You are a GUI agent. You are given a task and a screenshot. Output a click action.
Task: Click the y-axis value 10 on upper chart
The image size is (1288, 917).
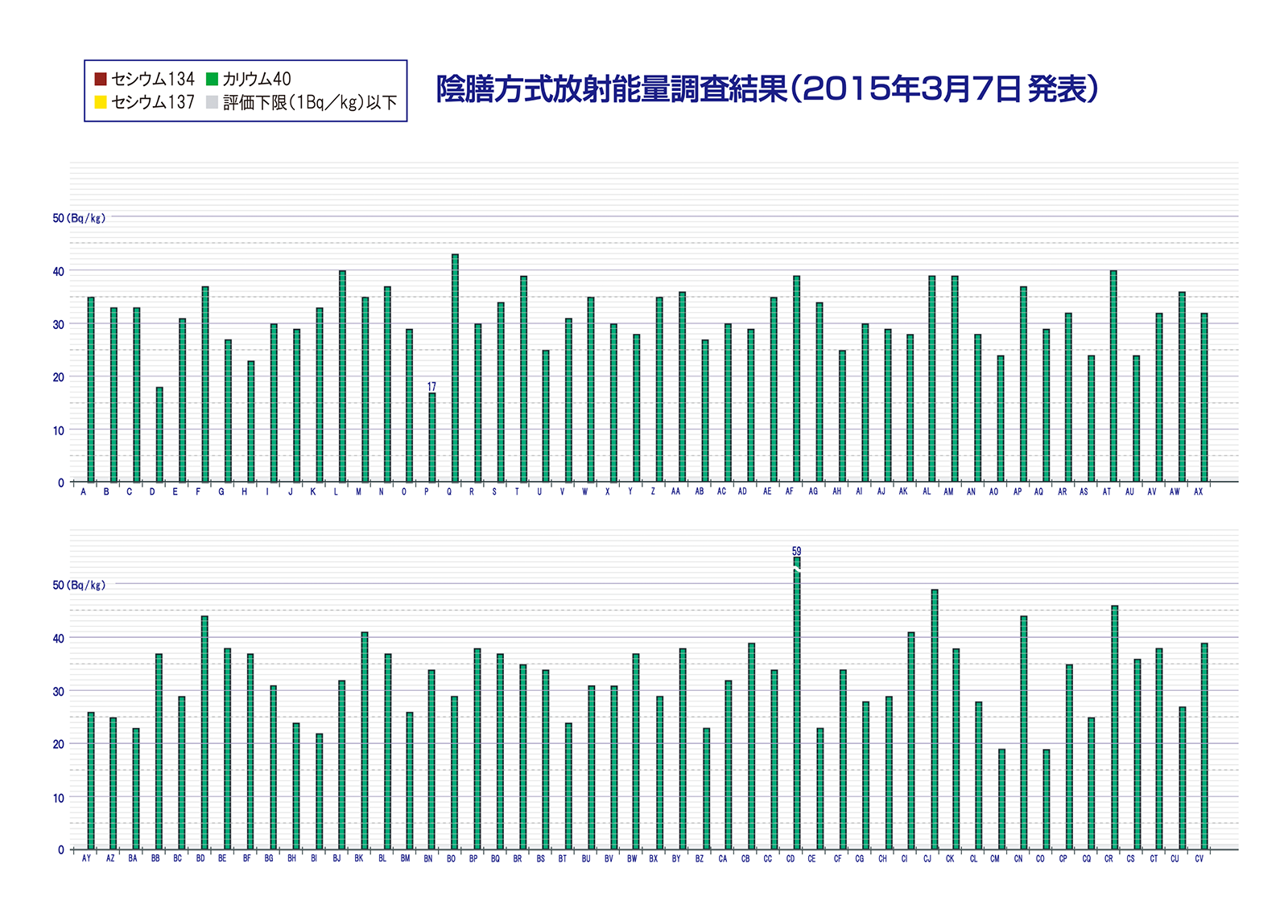click(58, 431)
